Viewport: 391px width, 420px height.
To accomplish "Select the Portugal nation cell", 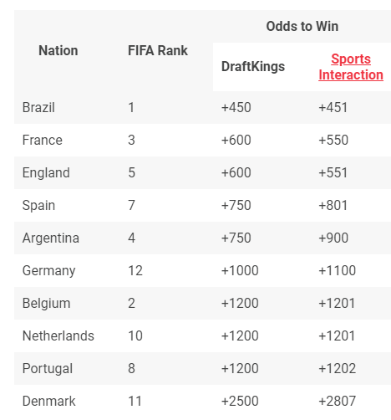I will [48, 369].
